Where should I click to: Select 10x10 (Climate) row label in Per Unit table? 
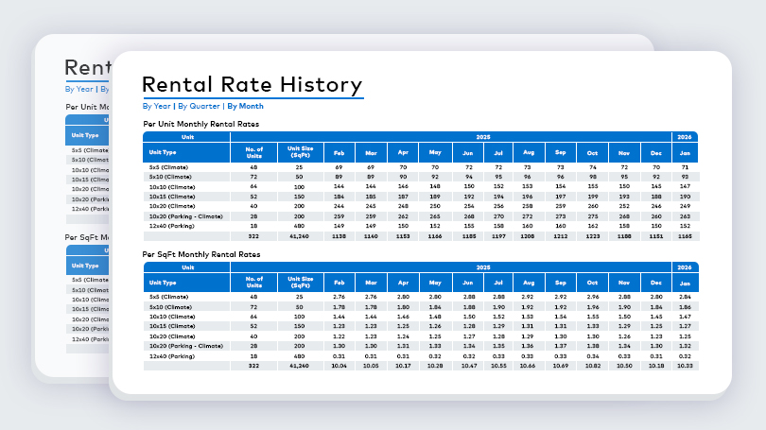click(172, 187)
